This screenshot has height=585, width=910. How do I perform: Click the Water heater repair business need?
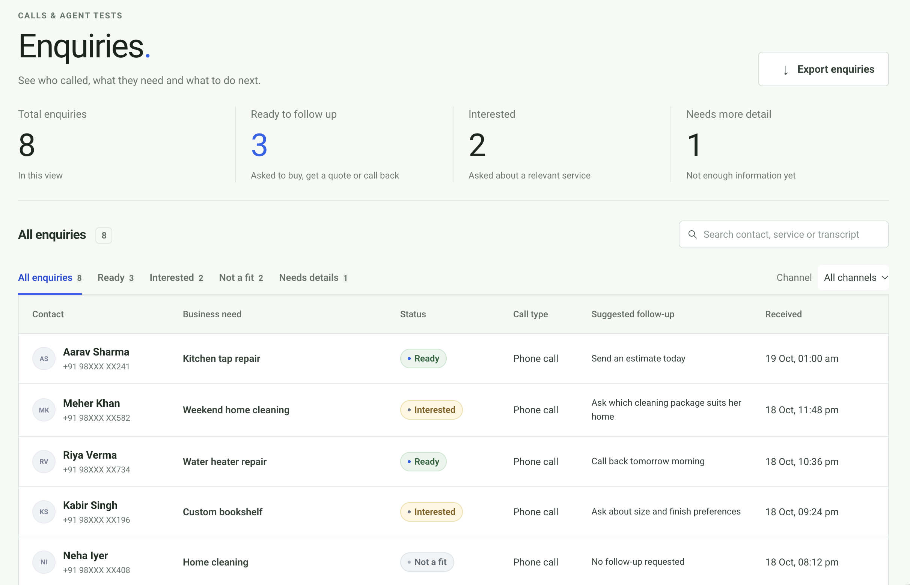pyautogui.click(x=225, y=462)
